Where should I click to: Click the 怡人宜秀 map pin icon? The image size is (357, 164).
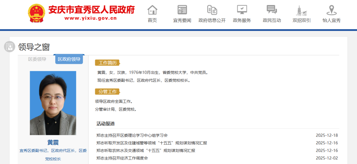(x=332, y=10)
